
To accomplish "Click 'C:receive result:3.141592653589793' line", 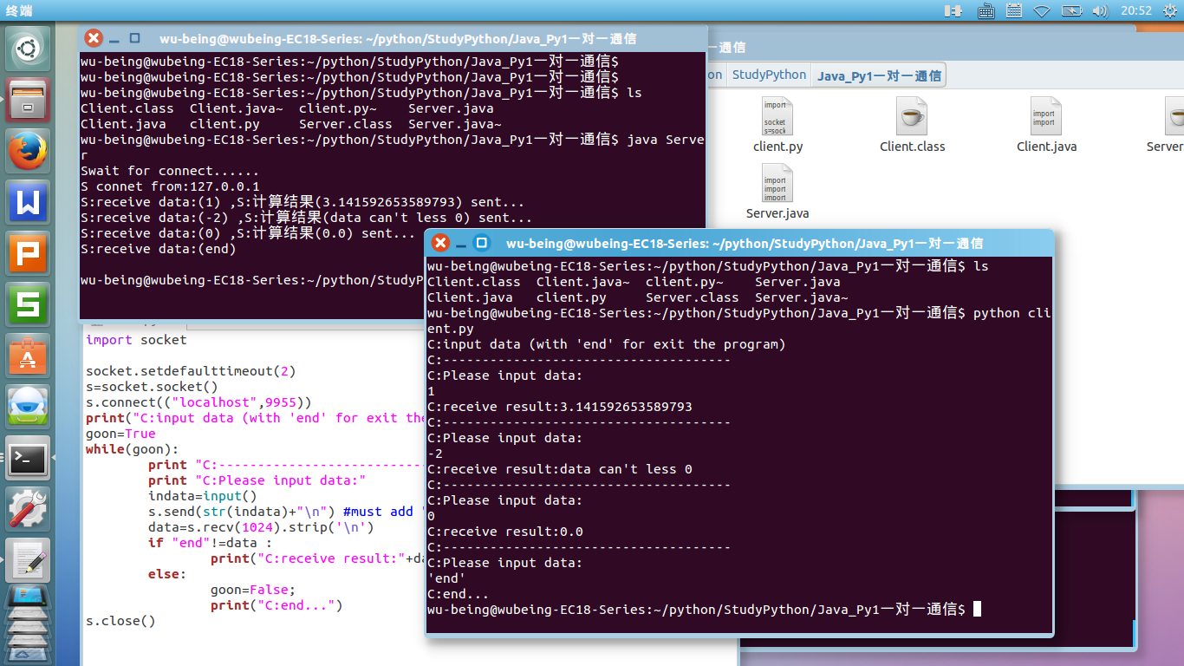I will tap(560, 407).
